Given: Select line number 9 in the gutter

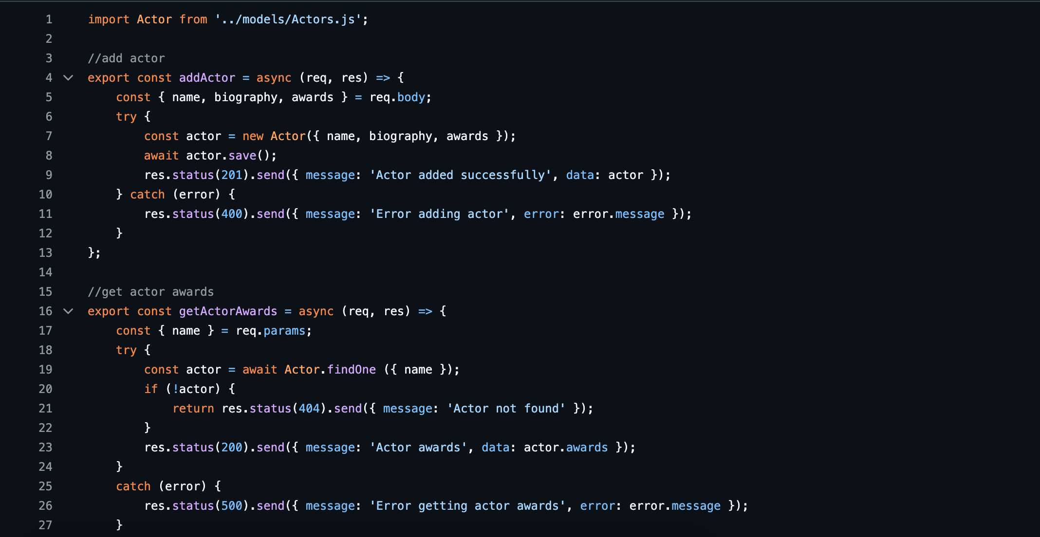Looking at the screenshot, I should 49,175.
